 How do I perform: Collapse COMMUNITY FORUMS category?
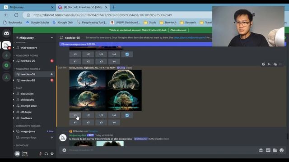(28, 126)
